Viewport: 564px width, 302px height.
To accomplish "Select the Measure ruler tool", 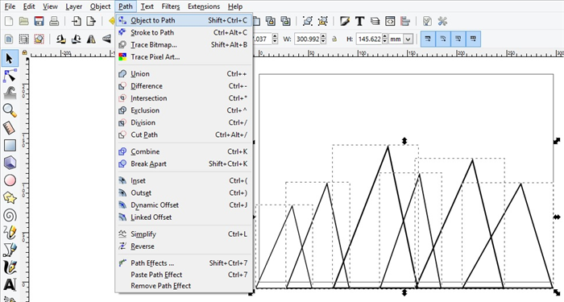I will tap(10, 127).
